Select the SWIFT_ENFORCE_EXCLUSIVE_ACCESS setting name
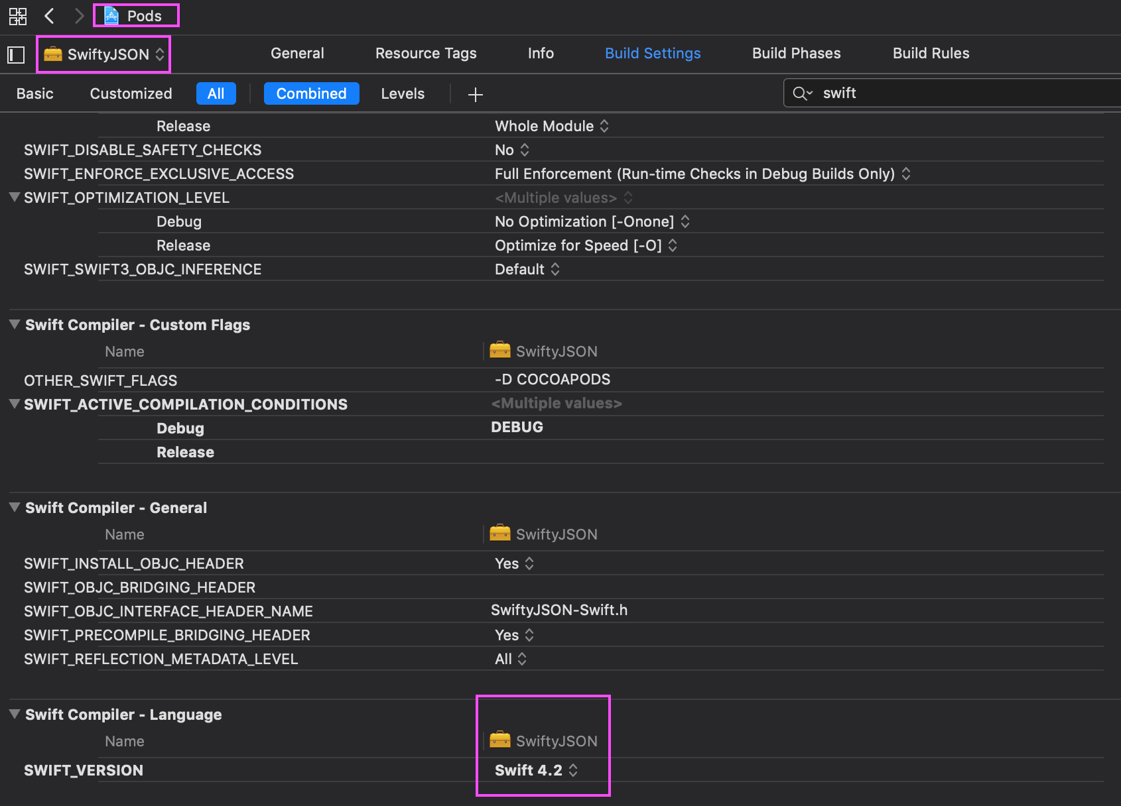The width and height of the screenshot is (1121, 806). (159, 174)
